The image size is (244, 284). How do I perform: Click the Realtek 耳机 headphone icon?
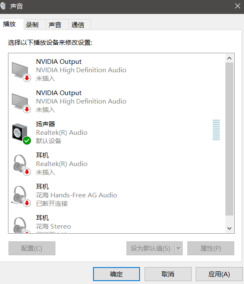(x=20, y=164)
